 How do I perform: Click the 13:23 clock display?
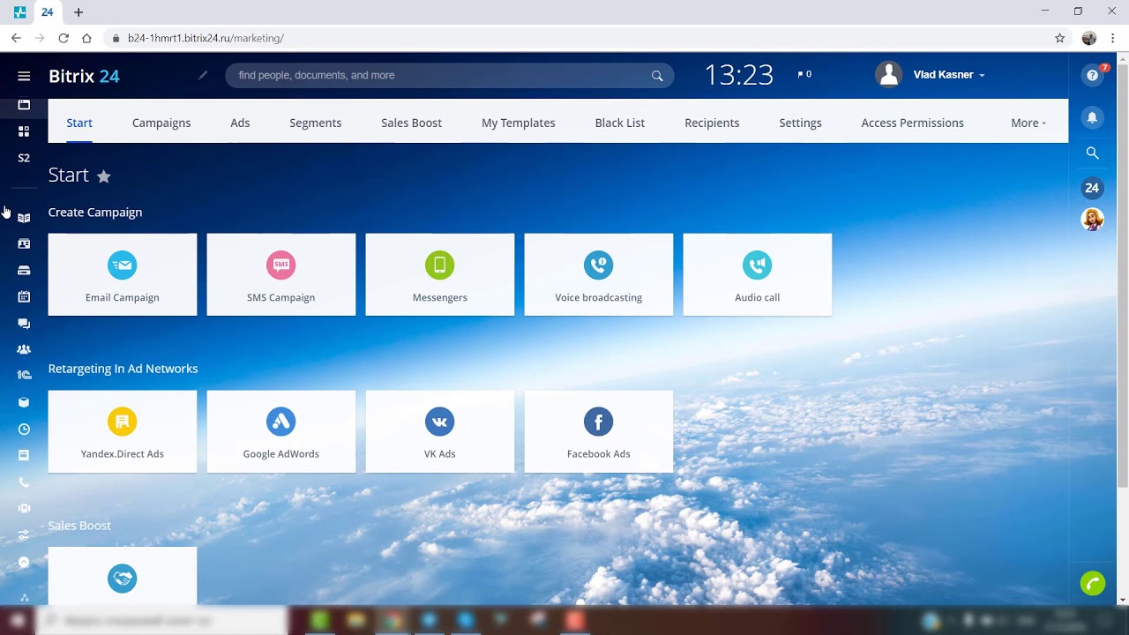click(739, 75)
